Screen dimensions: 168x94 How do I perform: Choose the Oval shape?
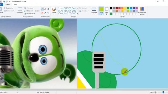tap(65, 8)
